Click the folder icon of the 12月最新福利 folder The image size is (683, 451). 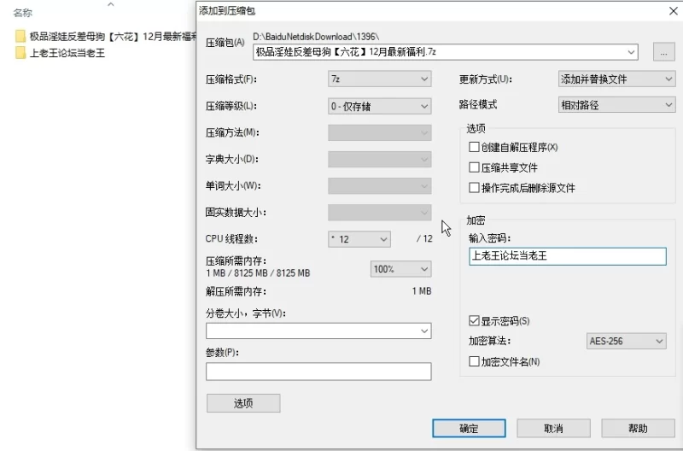pos(20,36)
